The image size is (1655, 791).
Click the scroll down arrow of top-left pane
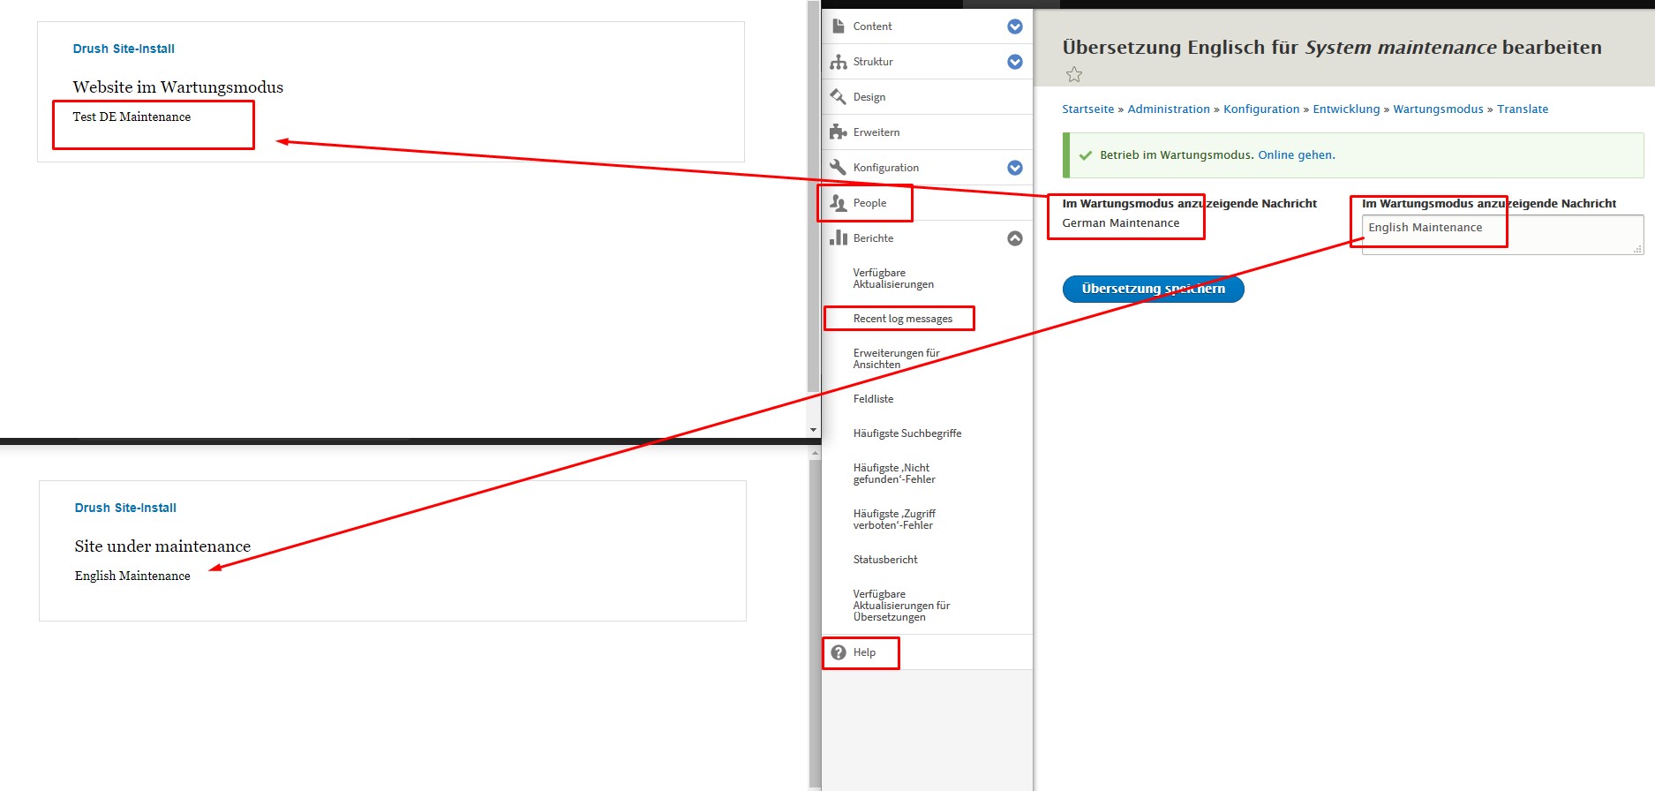[x=814, y=430]
